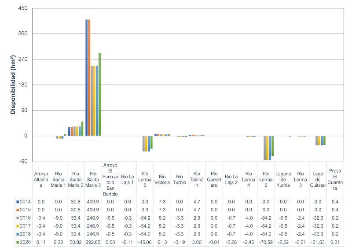Click the 2017 yellow legend swatch

(x=18, y=225)
